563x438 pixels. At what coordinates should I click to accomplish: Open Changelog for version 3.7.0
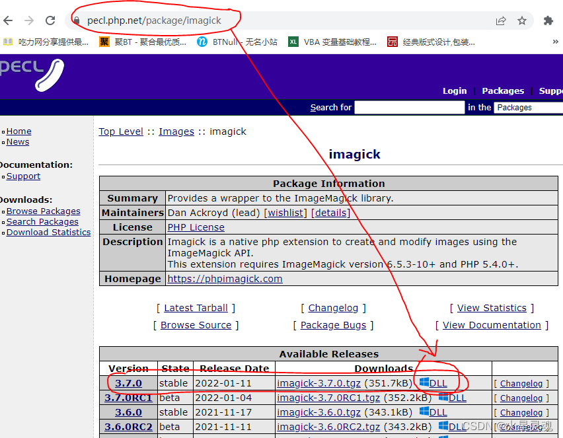[521, 384]
